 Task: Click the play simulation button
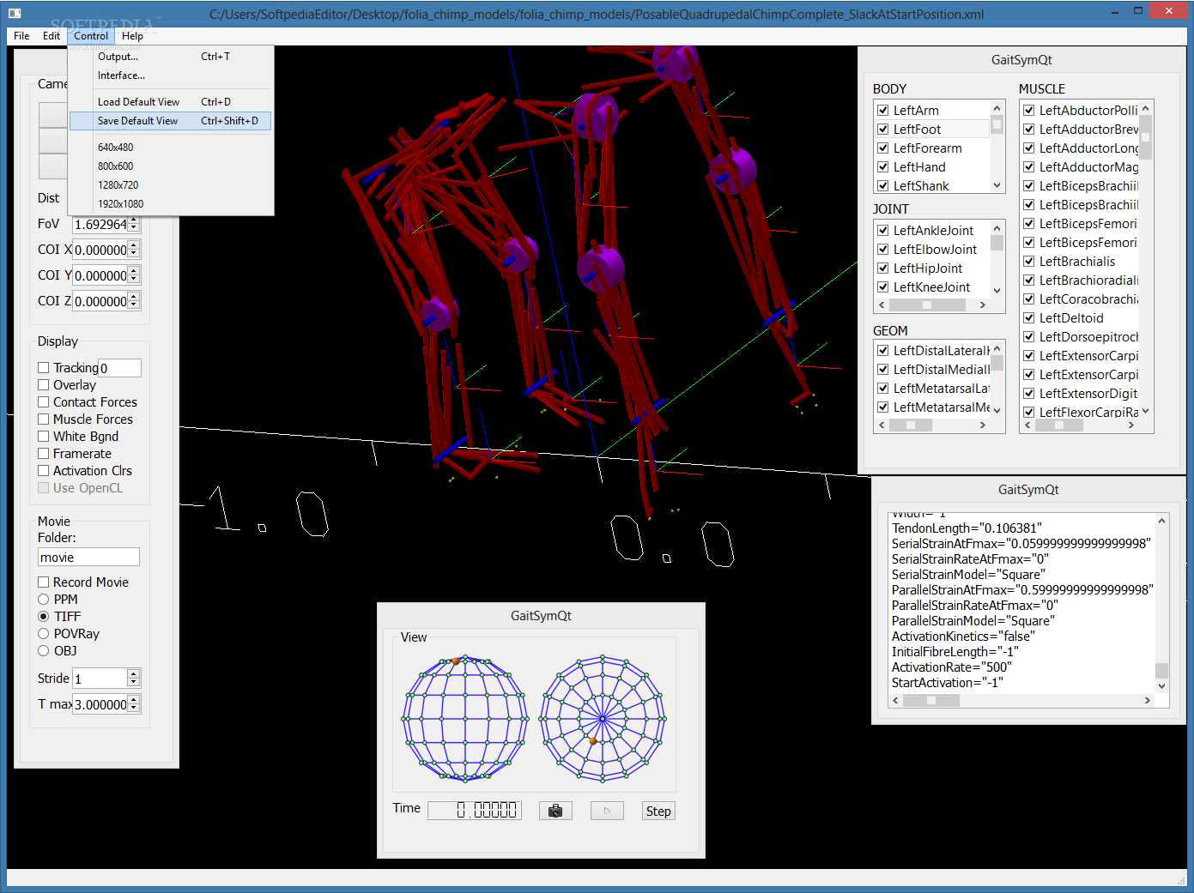tap(607, 811)
